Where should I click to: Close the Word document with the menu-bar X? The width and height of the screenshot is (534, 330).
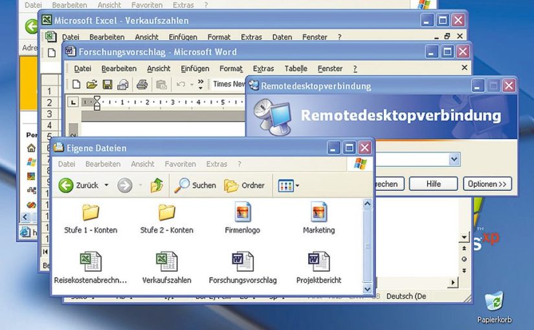click(464, 68)
